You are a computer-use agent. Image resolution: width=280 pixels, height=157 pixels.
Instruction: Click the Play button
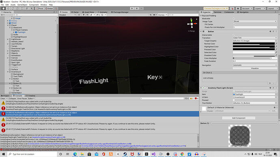132,8
